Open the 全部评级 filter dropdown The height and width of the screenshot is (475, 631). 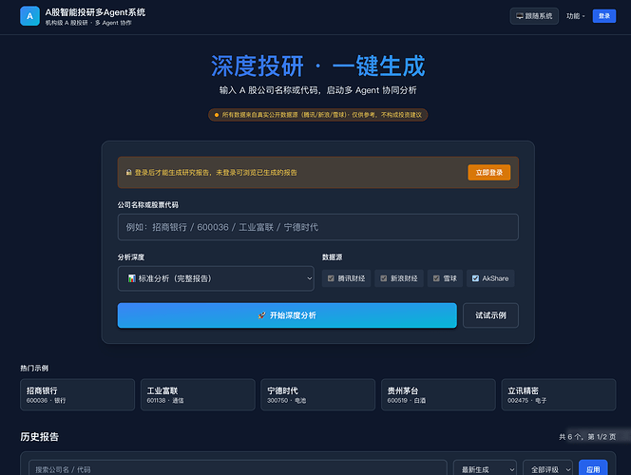pyautogui.click(x=547, y=469)
